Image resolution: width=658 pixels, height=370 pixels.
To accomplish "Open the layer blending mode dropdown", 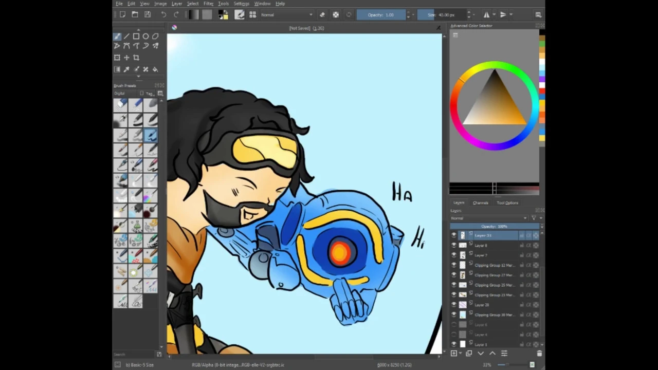I will (x=489, y=218).
